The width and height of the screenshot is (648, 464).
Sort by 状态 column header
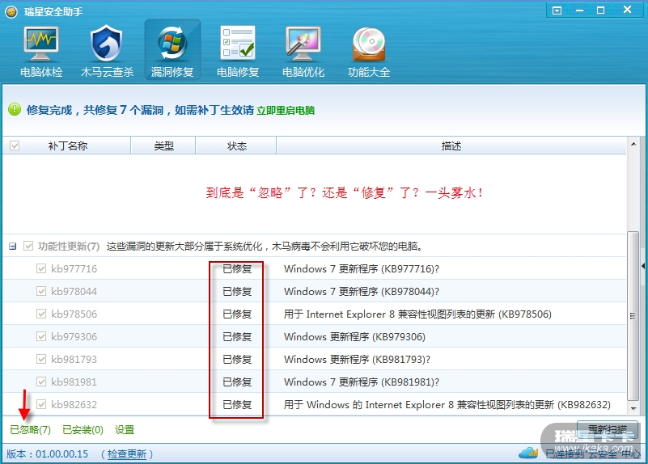point(236,146)
